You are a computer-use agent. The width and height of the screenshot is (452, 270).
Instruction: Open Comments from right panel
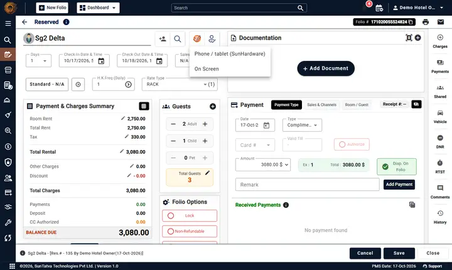pyautogui.click(x=440, y=192)
